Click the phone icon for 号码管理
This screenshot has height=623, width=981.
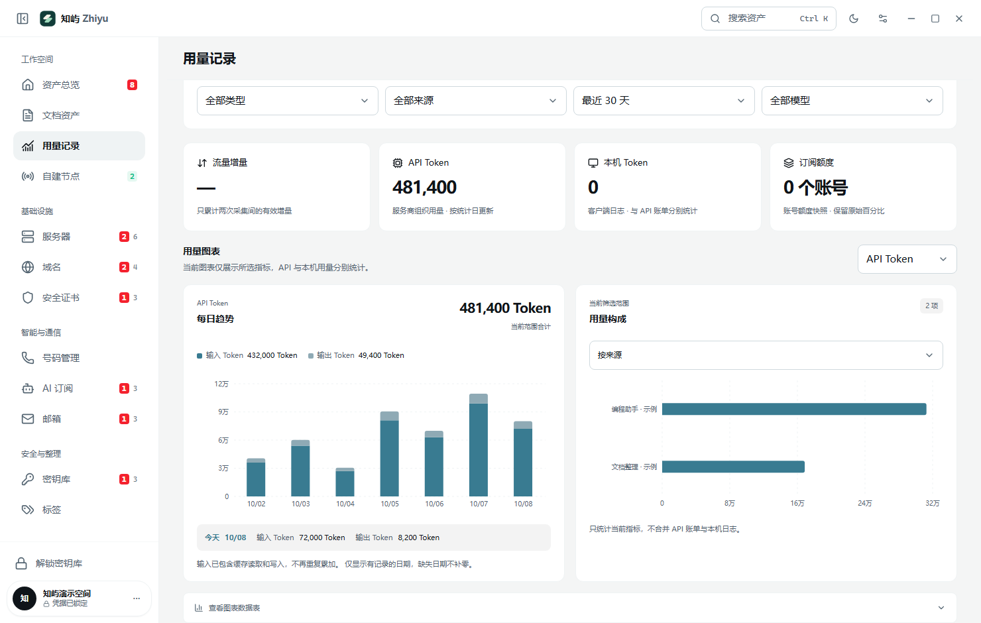[28, 358]
